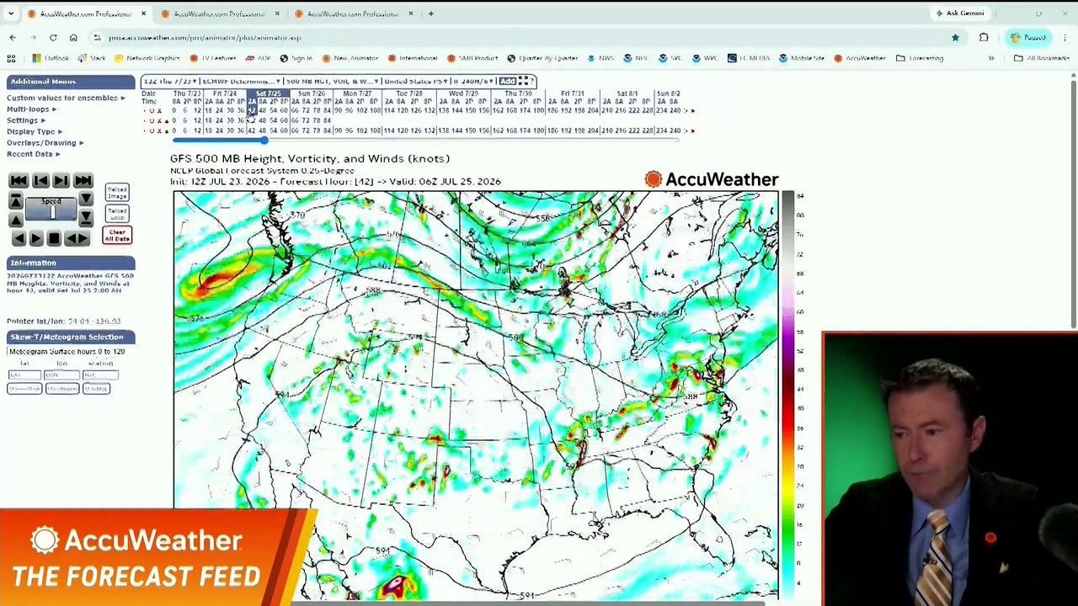
Task: Select forecast hour 240 in top row
Action: click(x=675, y=110)
